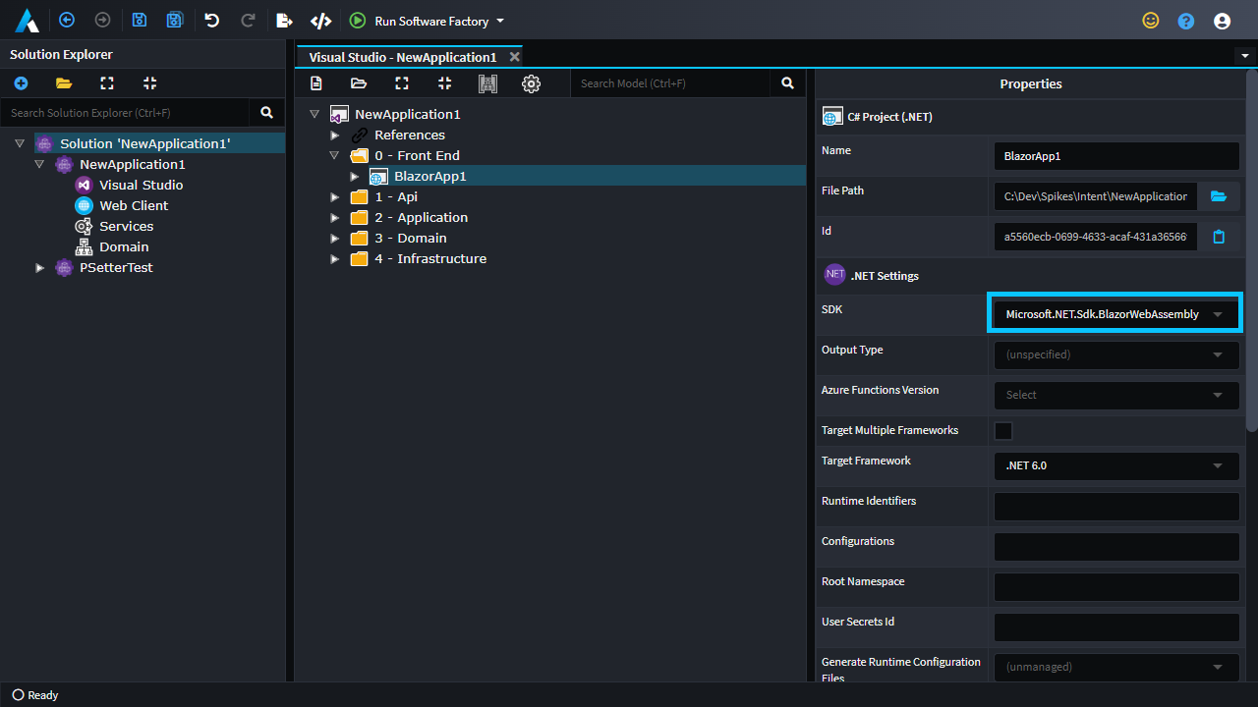This screenshot has width=1258, height=707.
Task: Expand the 1 - Api folder
Action: (334, 196)
